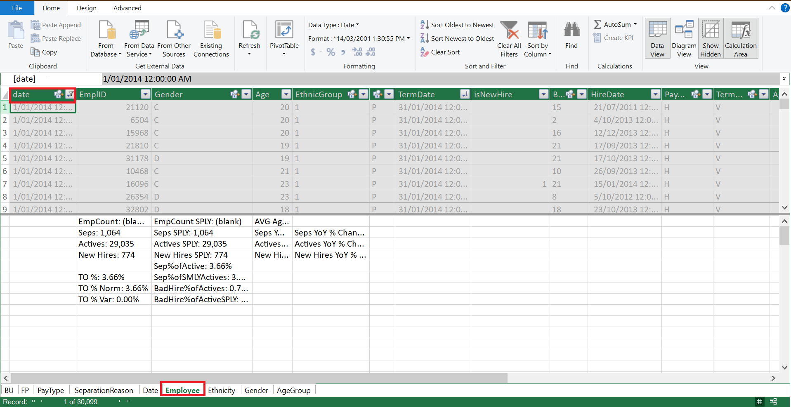Apply percentage formatting
791x407 pixels.
331,52
